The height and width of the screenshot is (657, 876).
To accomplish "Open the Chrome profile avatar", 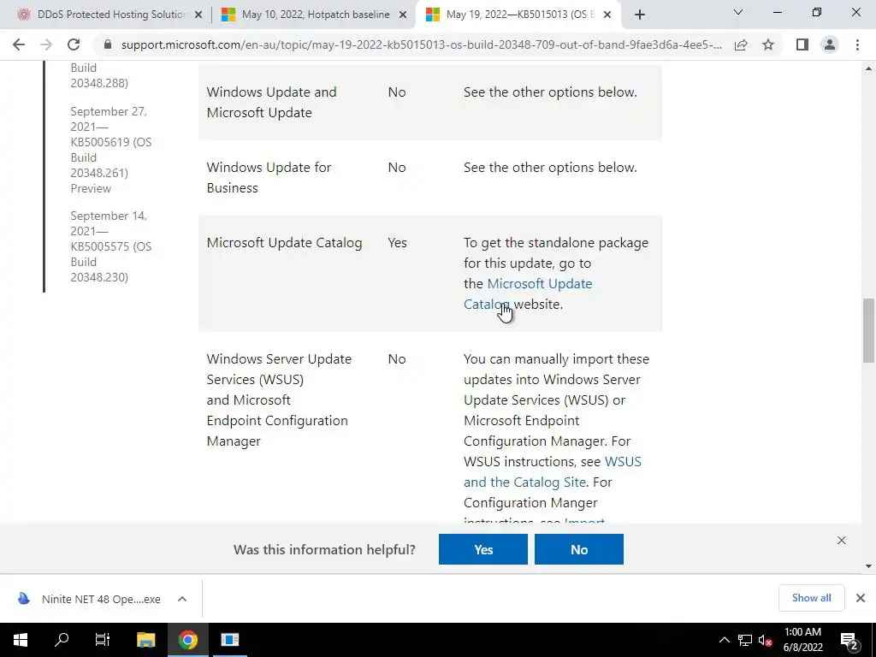I will [830, 44].
